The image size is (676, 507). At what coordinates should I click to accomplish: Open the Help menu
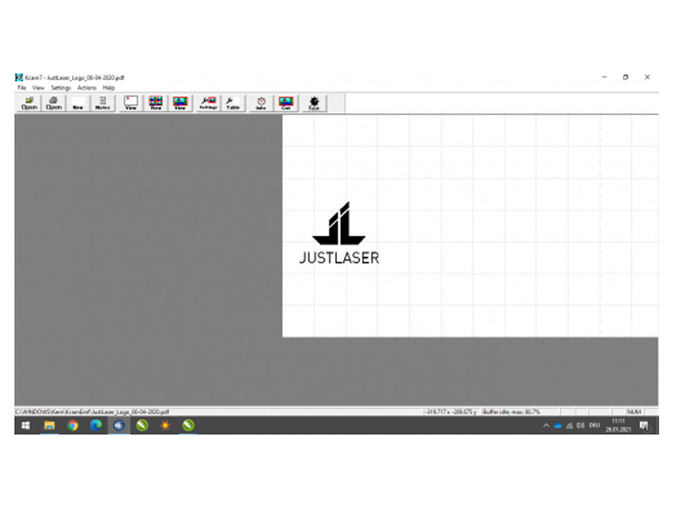[109, 88]
